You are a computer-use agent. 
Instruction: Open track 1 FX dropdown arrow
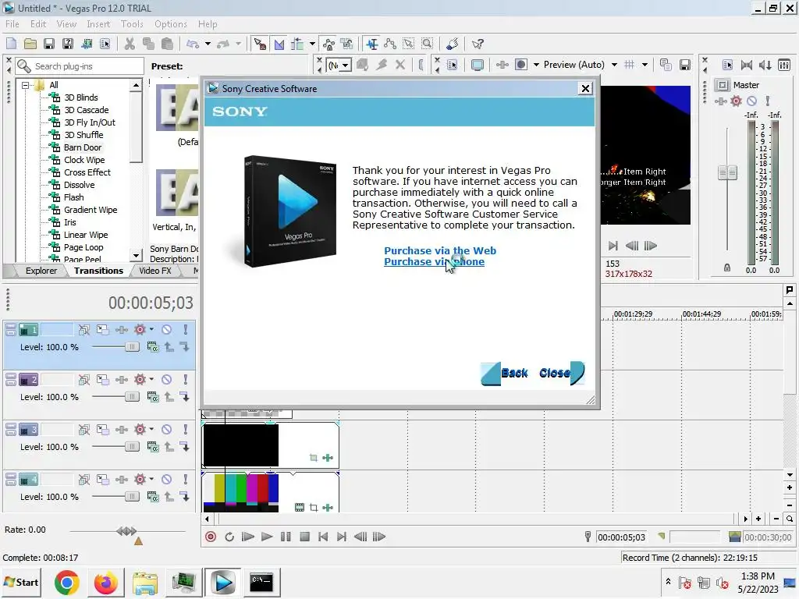pyautogui.click(x=151, y=330)
